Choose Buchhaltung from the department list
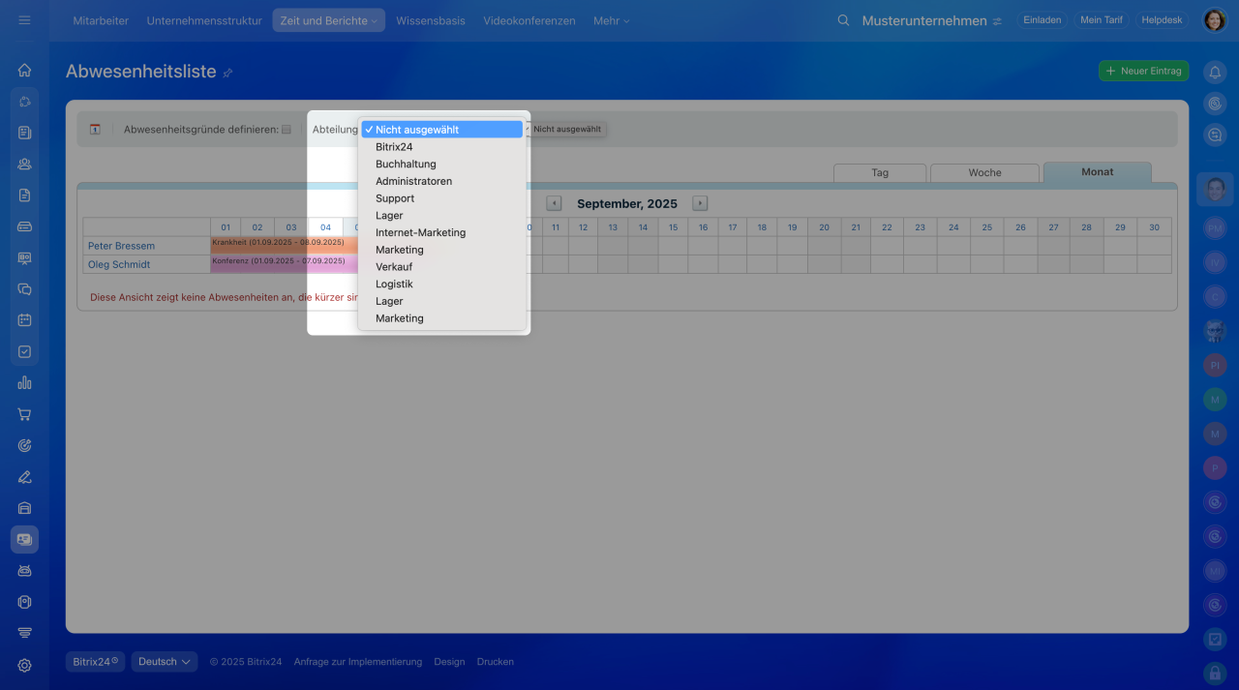1239x690 pixels. [443, 165]
